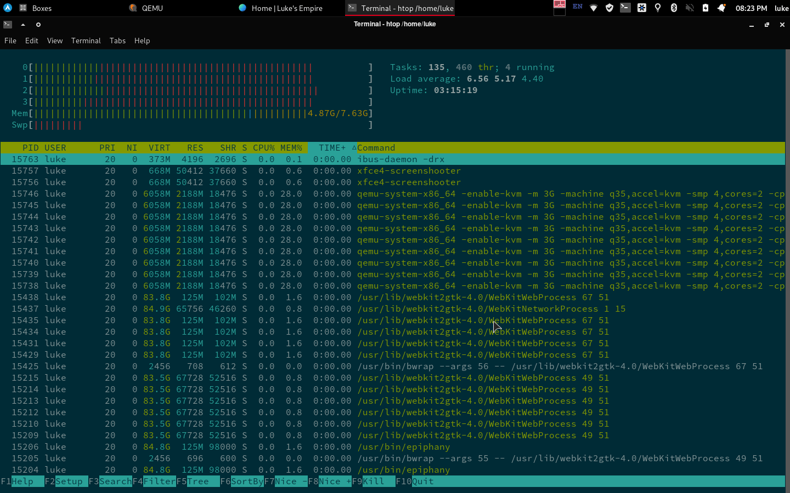Select process 15763 ibus-daemon row
The image size is (790, 493).
pyautogui.click(x=393, y=159)
